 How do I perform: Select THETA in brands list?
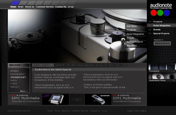click(13, 80)
